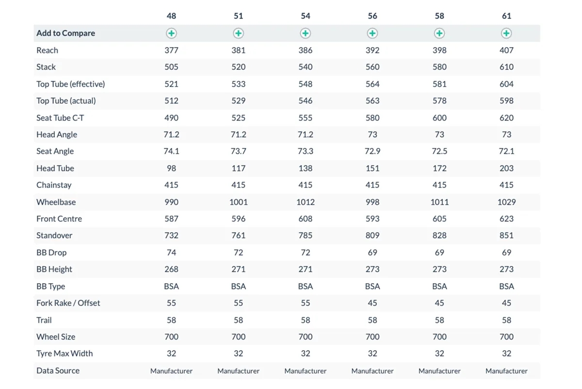Add size 51 to compare
Viewport: 582px width, 389px height.
238,34
